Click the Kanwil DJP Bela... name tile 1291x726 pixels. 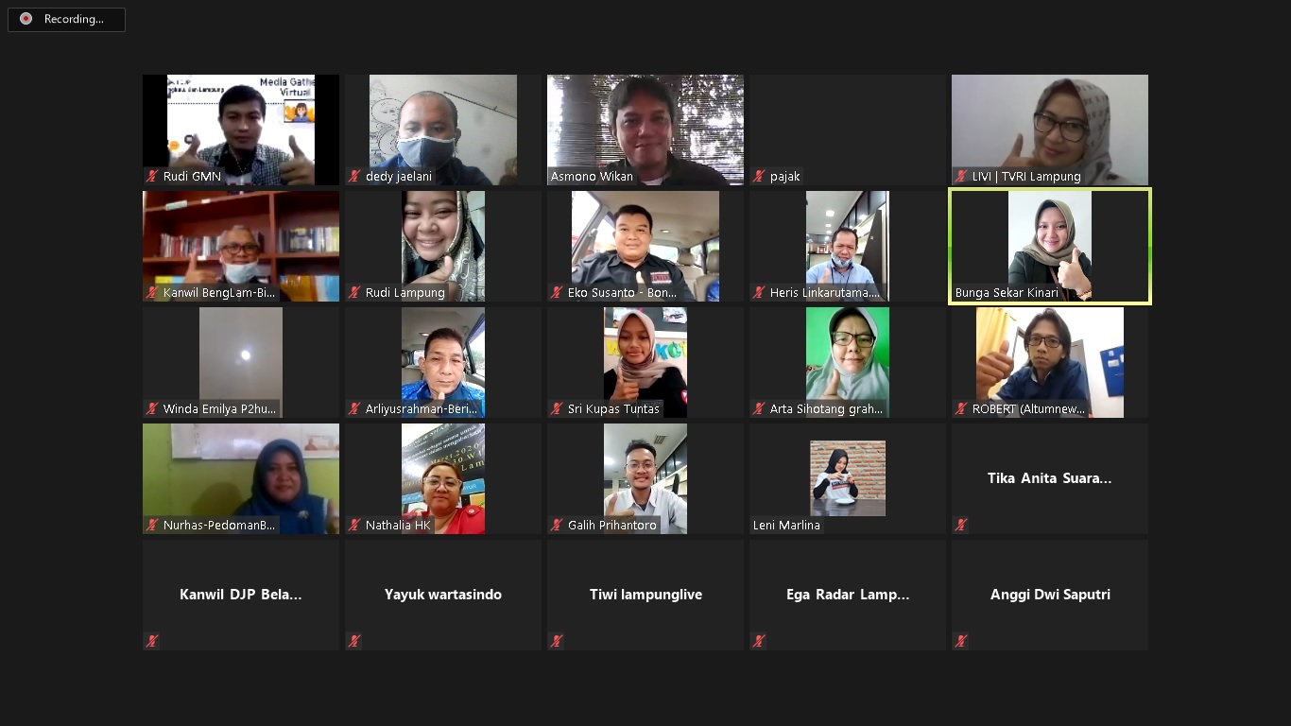pos(240,595)
